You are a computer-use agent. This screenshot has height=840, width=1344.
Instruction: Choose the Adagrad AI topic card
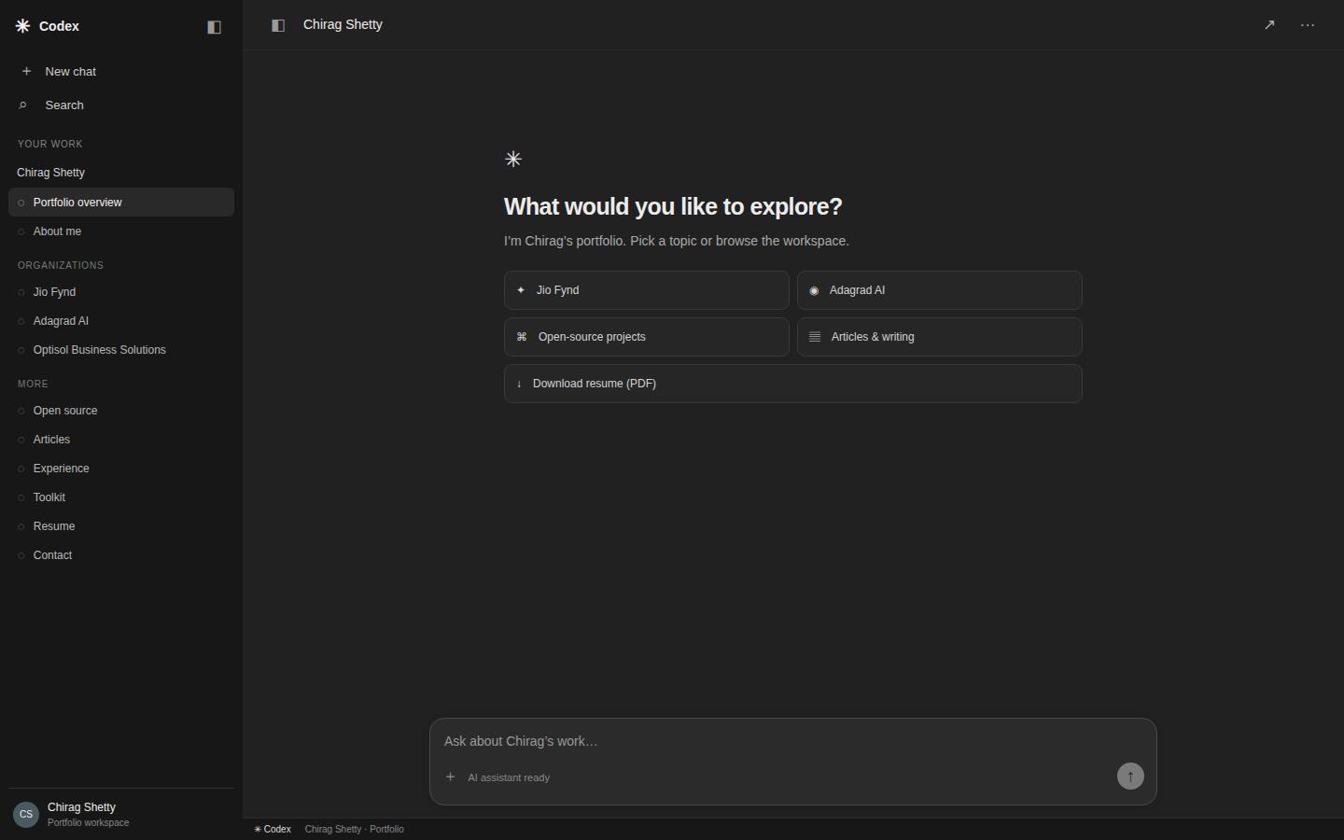(940, 290)
